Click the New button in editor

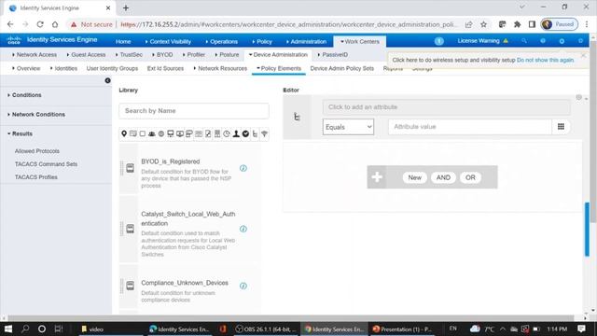pos(414,177)
